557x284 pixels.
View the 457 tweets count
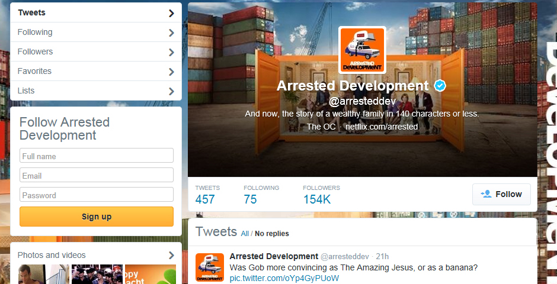point(205,199)
